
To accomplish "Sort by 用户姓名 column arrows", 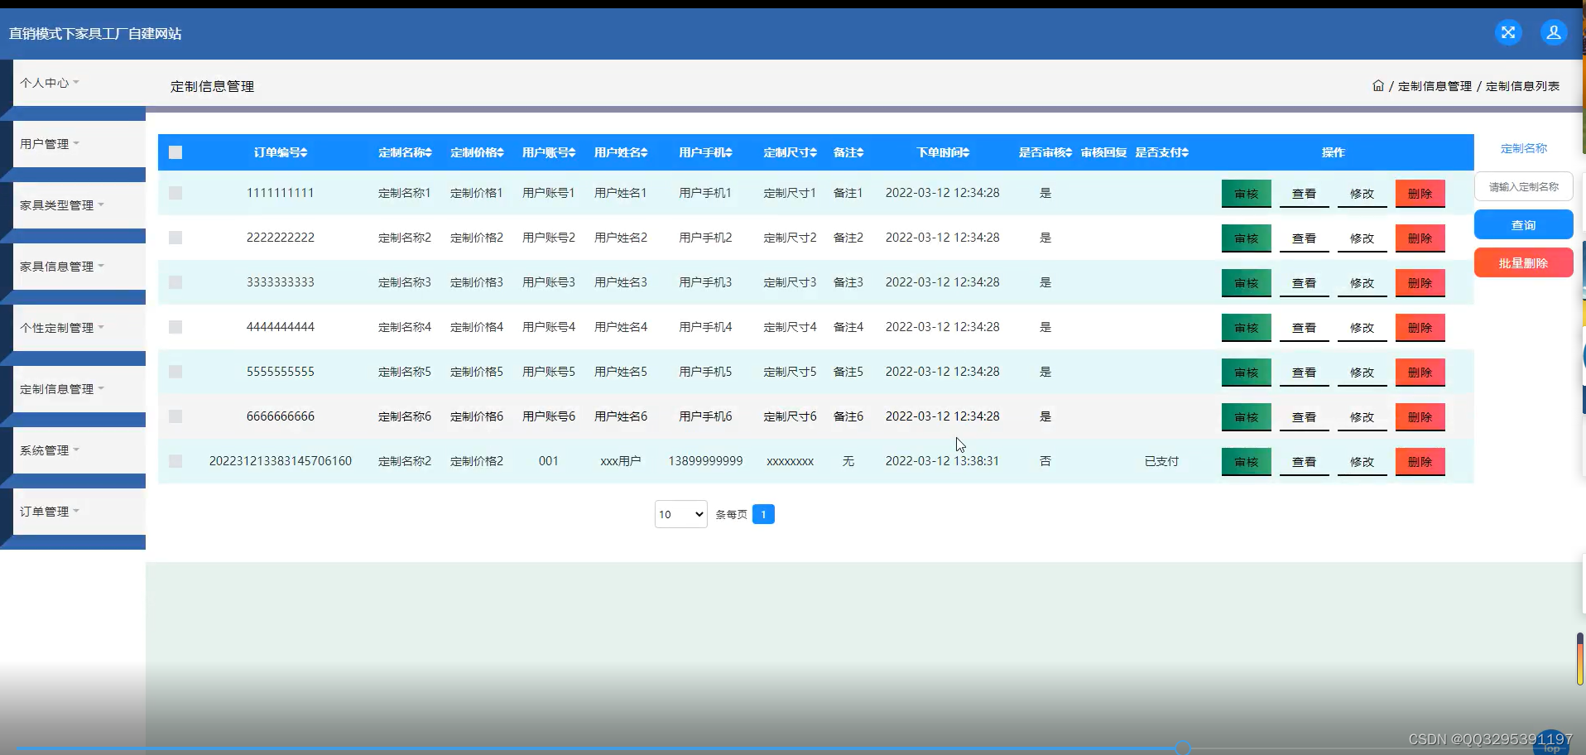I will (x=644, y=152).
